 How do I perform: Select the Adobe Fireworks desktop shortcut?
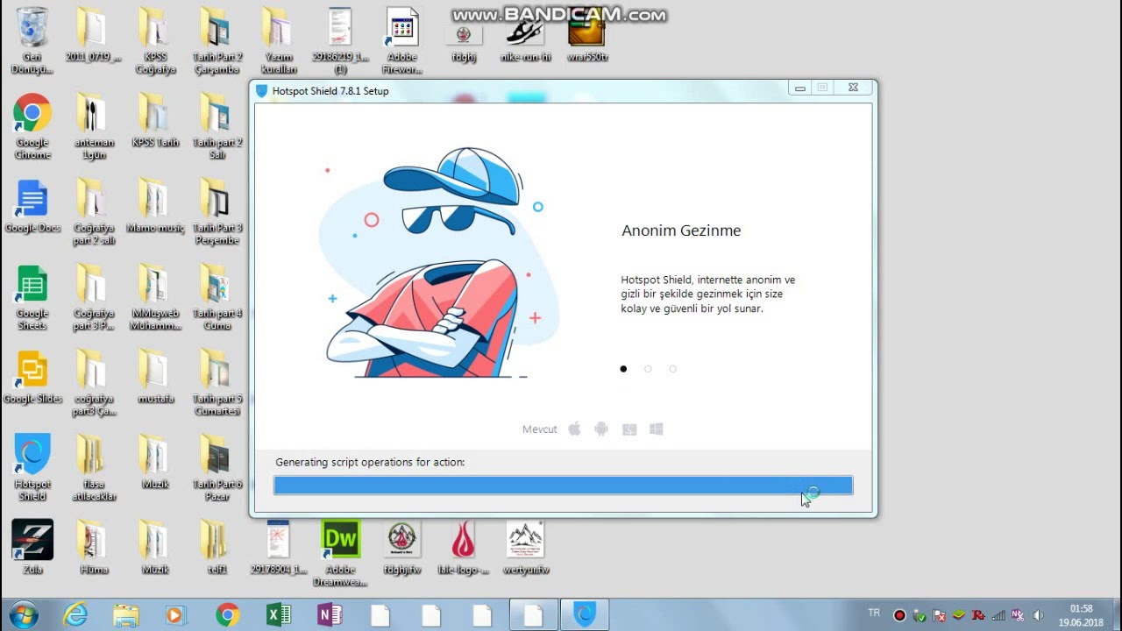pos(402,41)
